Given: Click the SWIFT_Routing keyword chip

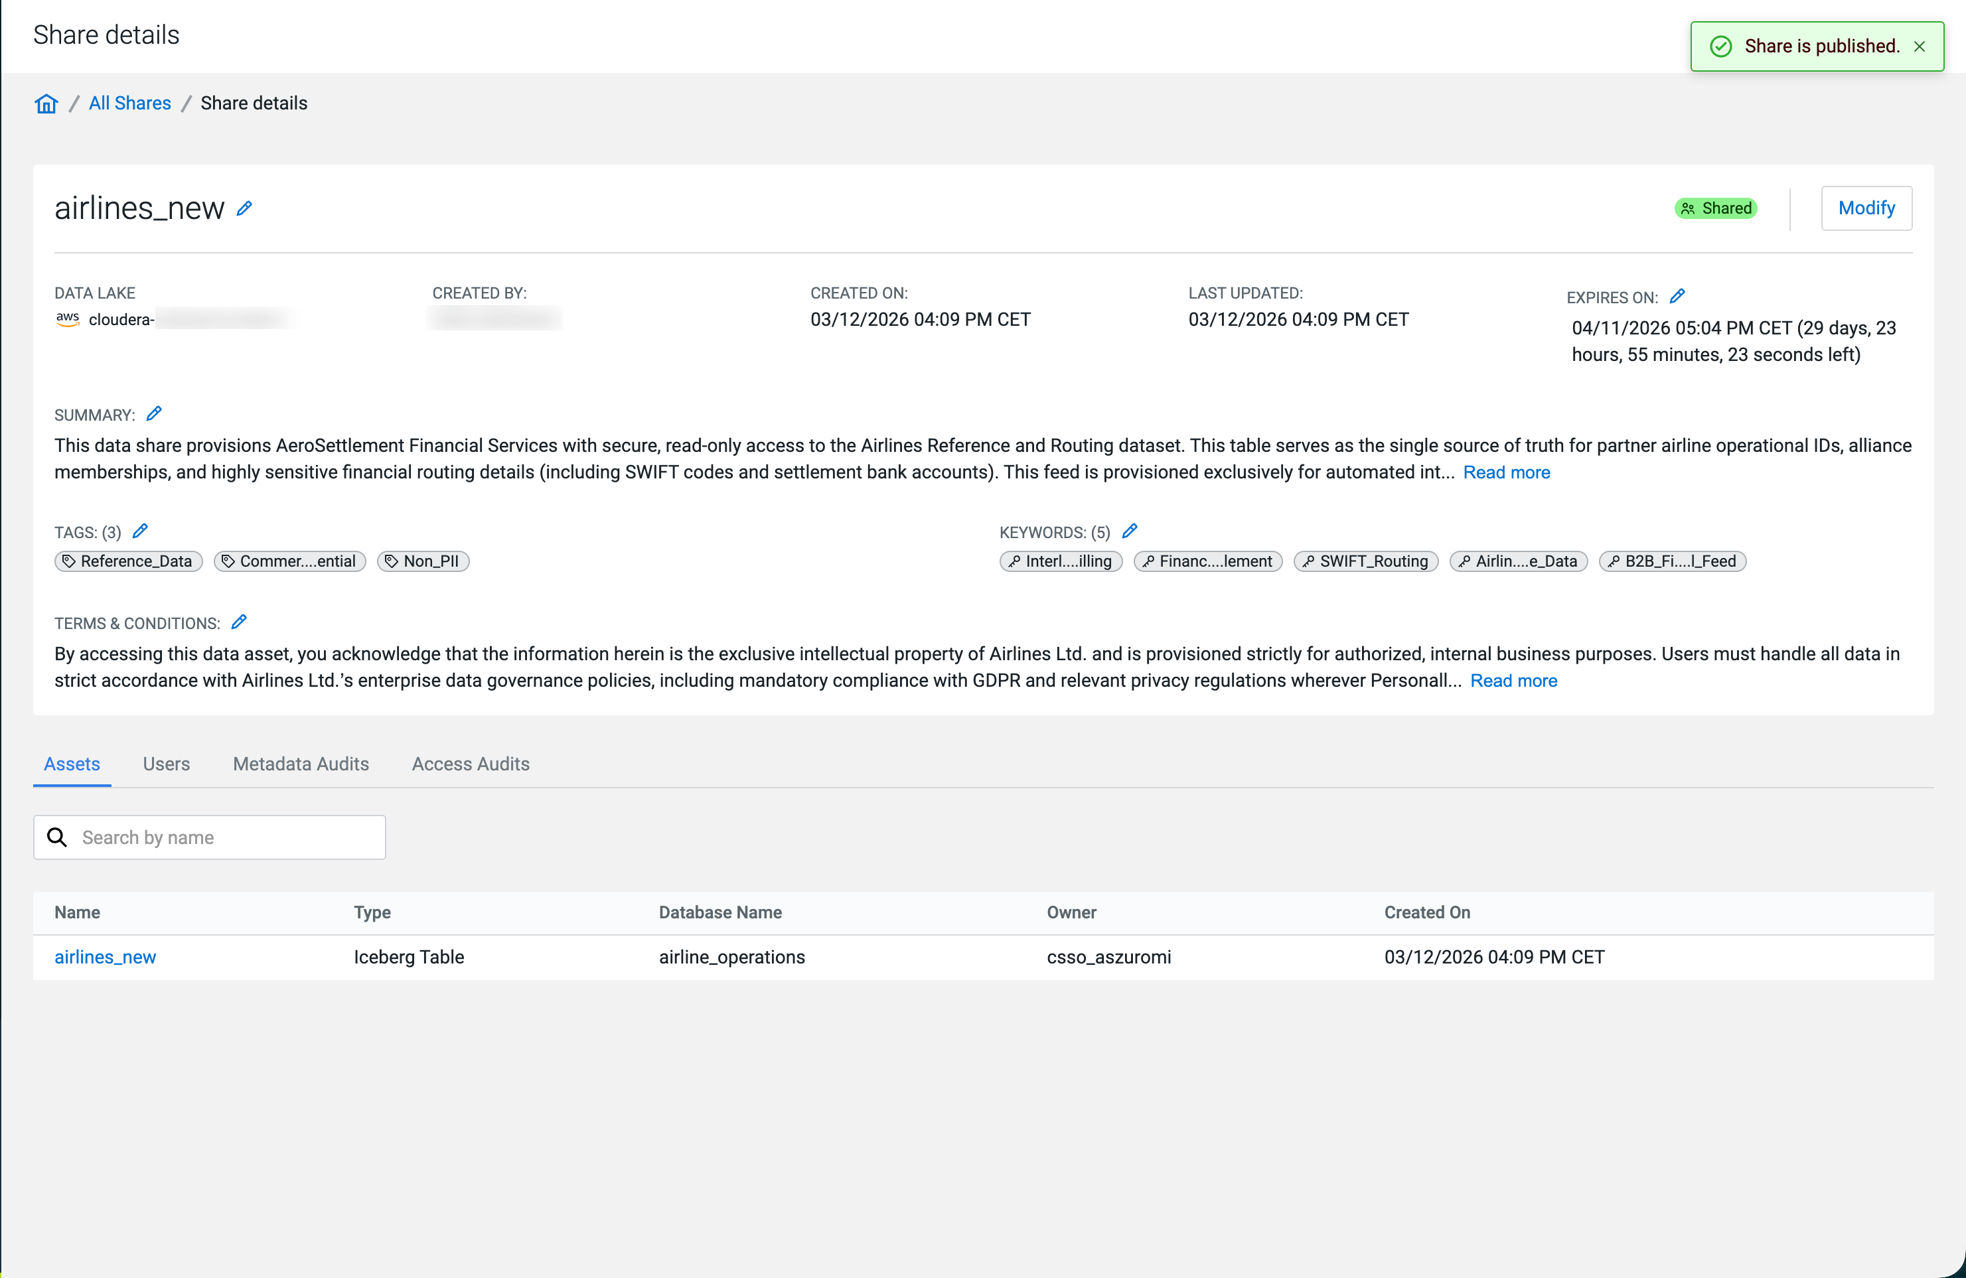Looking at the screenshot, I should (1365, 561).
